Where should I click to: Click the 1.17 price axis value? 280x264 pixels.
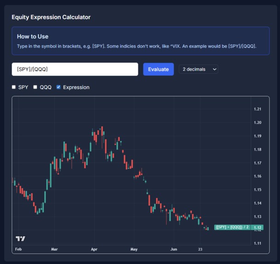[257, 163]
